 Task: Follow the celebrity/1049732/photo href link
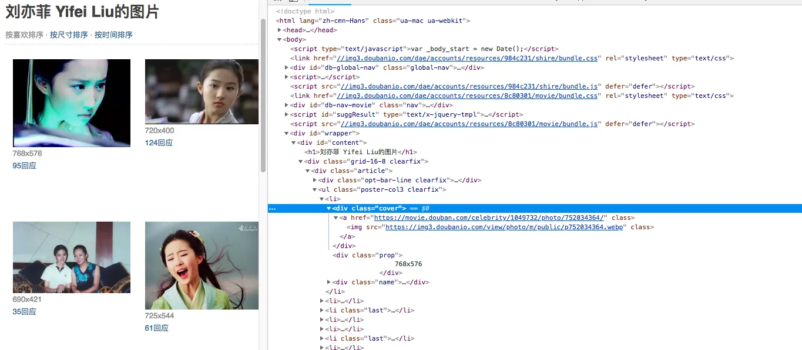click(x=489, y=218)
